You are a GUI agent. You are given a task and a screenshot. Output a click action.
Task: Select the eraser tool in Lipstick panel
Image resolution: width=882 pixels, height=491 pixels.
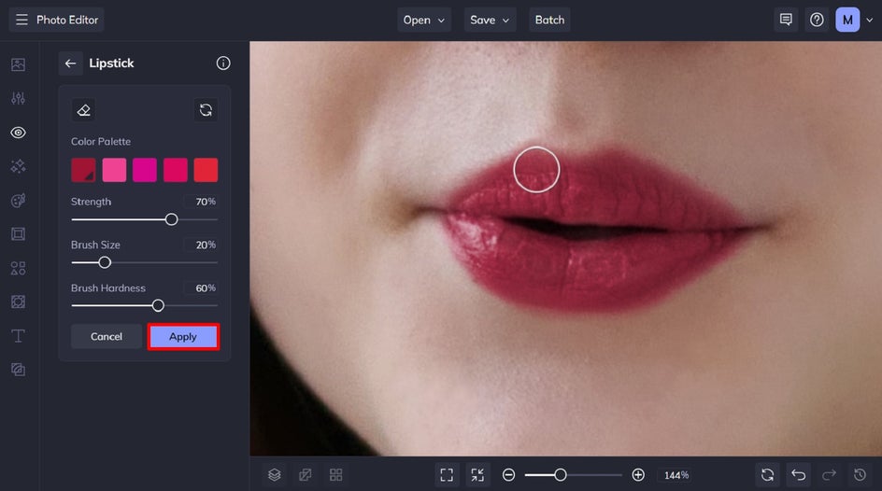(x=84, y=110)
